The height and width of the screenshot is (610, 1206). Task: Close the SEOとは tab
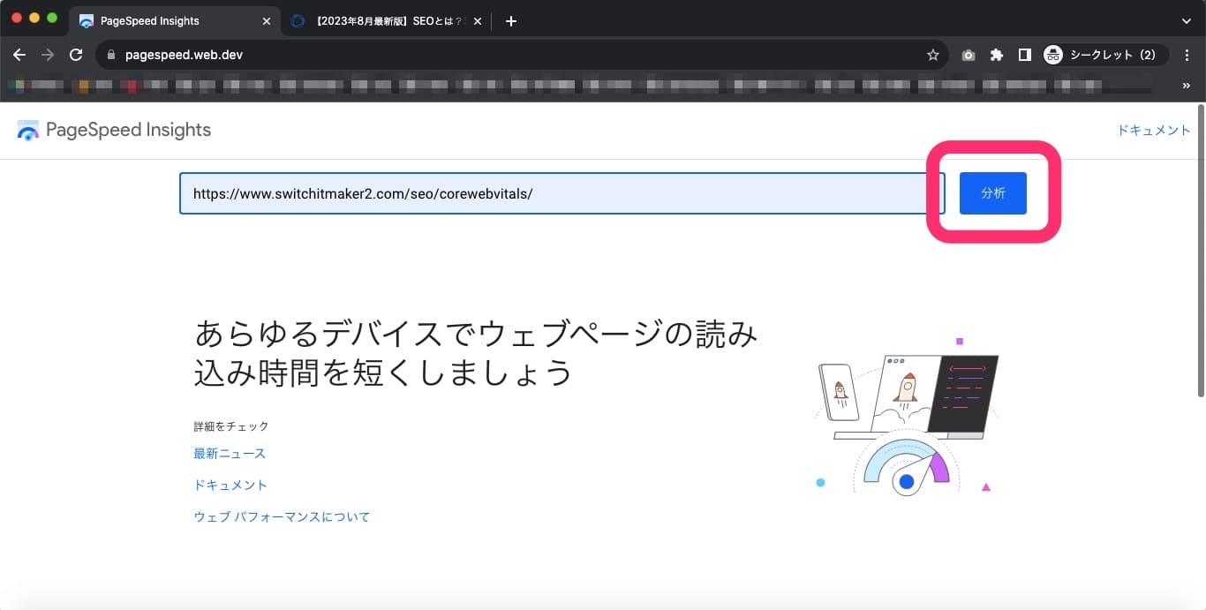[478, 21]
